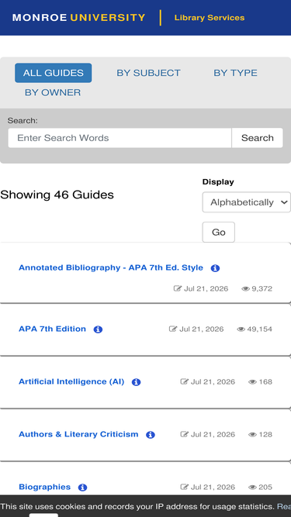Click views eye icon showing 49,154

[241, 329]
